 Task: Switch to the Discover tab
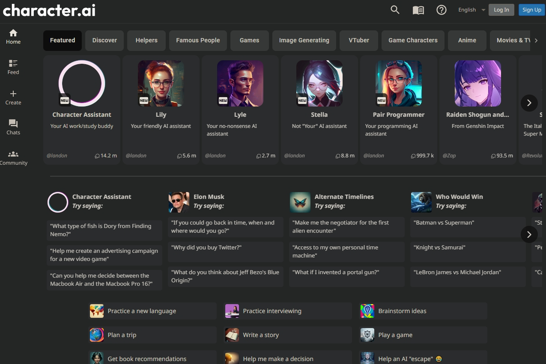(x=104, y=40)
